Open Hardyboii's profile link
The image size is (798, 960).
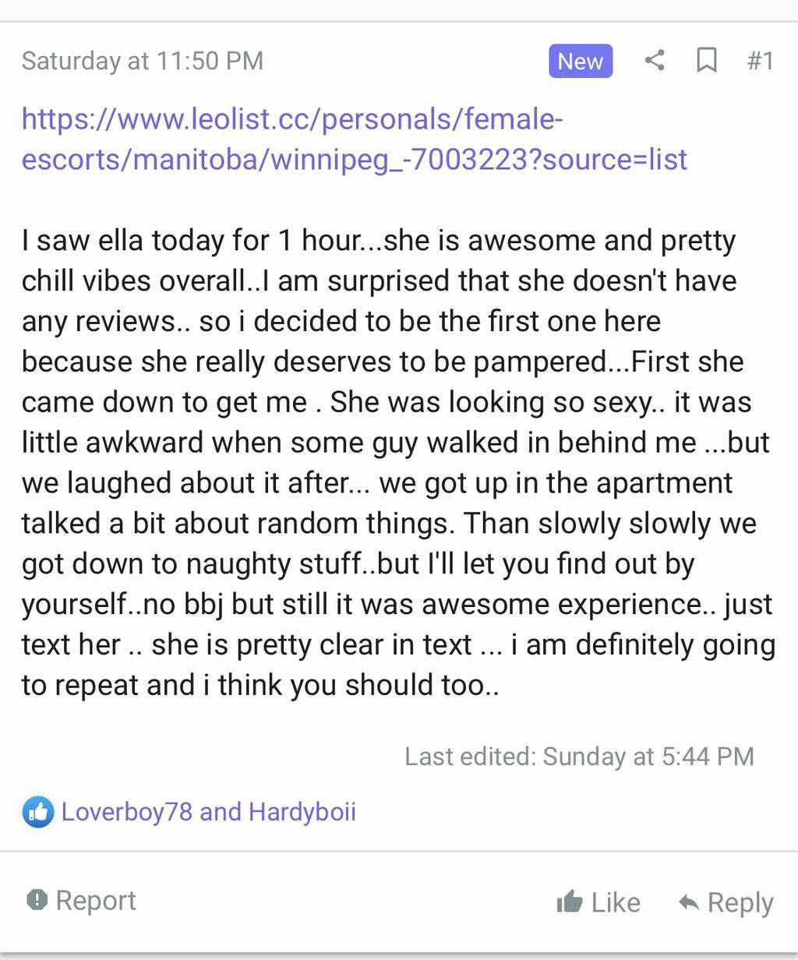[302, 812]
